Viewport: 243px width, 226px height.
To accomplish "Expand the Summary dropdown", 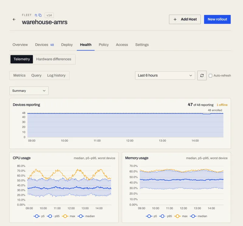I will [x=29, y=91].
